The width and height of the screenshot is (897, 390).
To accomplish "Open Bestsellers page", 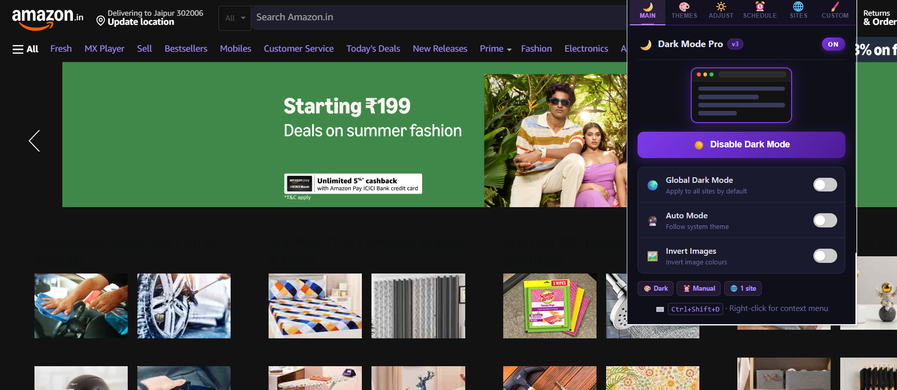I will point(186,49).
